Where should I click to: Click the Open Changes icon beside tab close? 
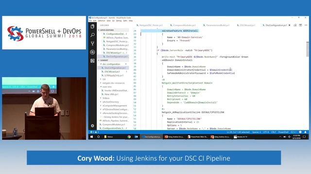click(x=295, y=25)
